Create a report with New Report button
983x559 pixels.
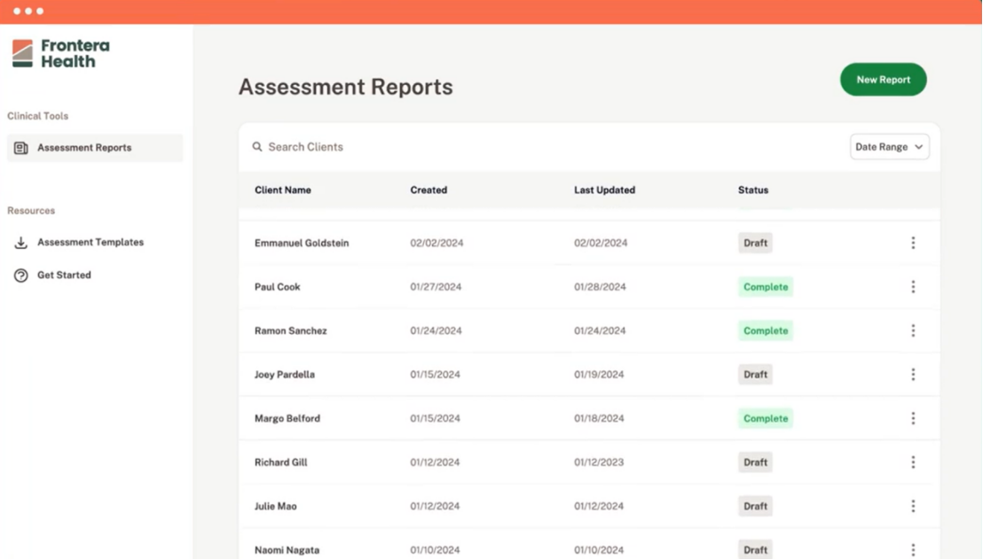883,80
